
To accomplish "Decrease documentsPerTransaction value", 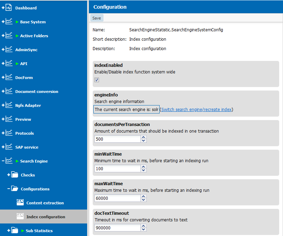I will pos(144,141).
